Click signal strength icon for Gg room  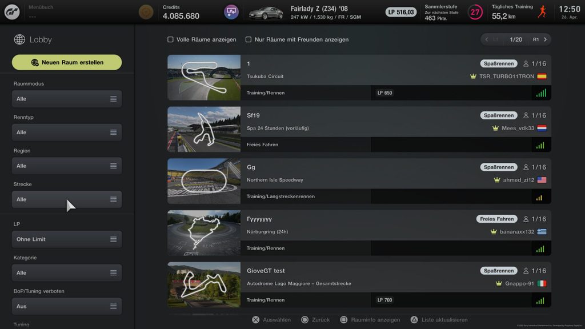[x=539, y=197]
